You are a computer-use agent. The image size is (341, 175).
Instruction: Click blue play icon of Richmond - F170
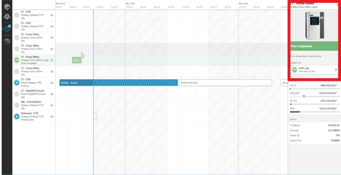(17, 116)
